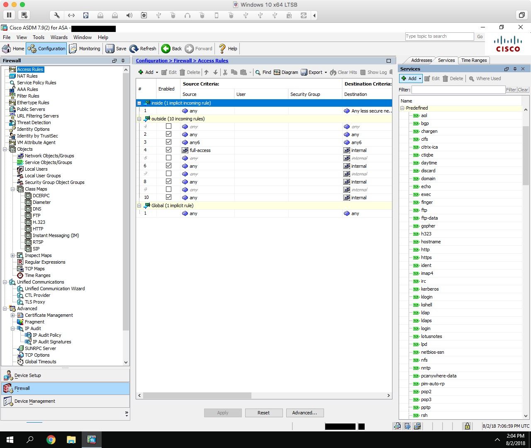Click the Advanced... button
This screenshot has width=531, height=448.
coord(304,413)
